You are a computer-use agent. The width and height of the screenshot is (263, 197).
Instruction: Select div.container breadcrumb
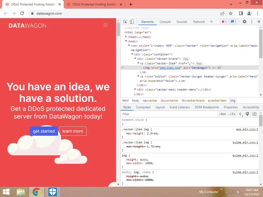tap(170, 101)
